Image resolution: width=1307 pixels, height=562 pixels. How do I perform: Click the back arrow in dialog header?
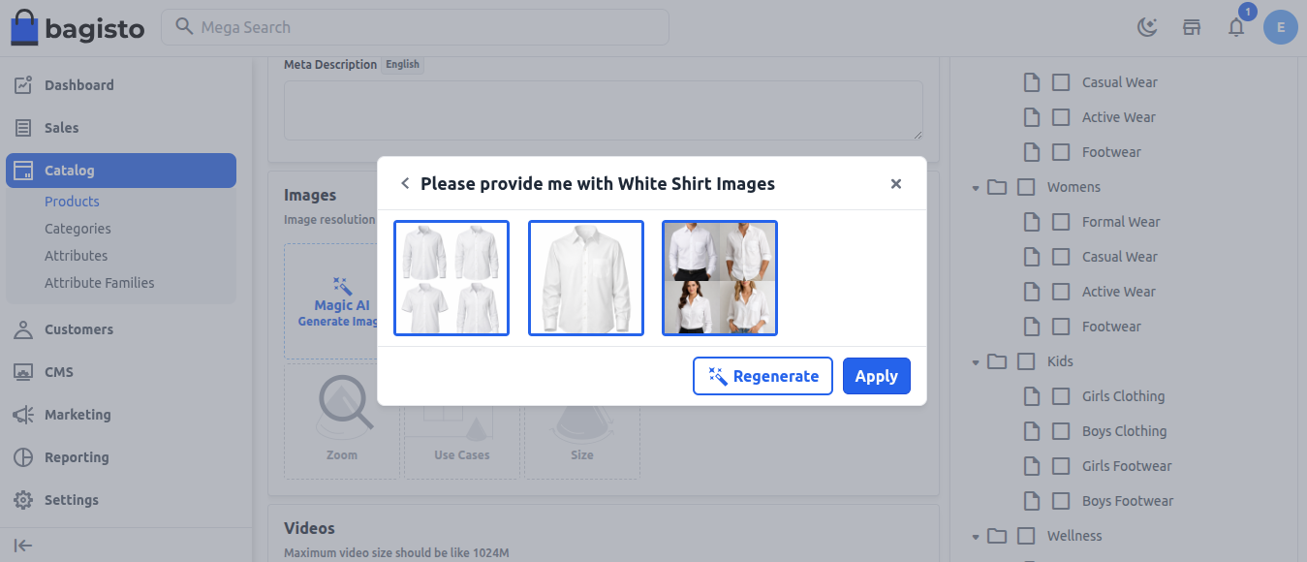[405, 184]
